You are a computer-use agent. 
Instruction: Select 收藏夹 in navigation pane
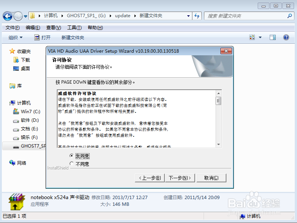point(24,51)
